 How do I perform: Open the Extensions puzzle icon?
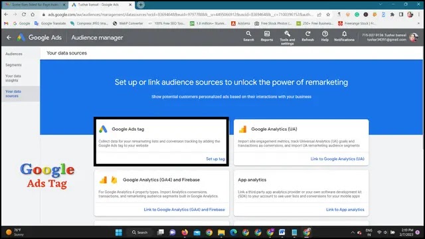point(392,15)
